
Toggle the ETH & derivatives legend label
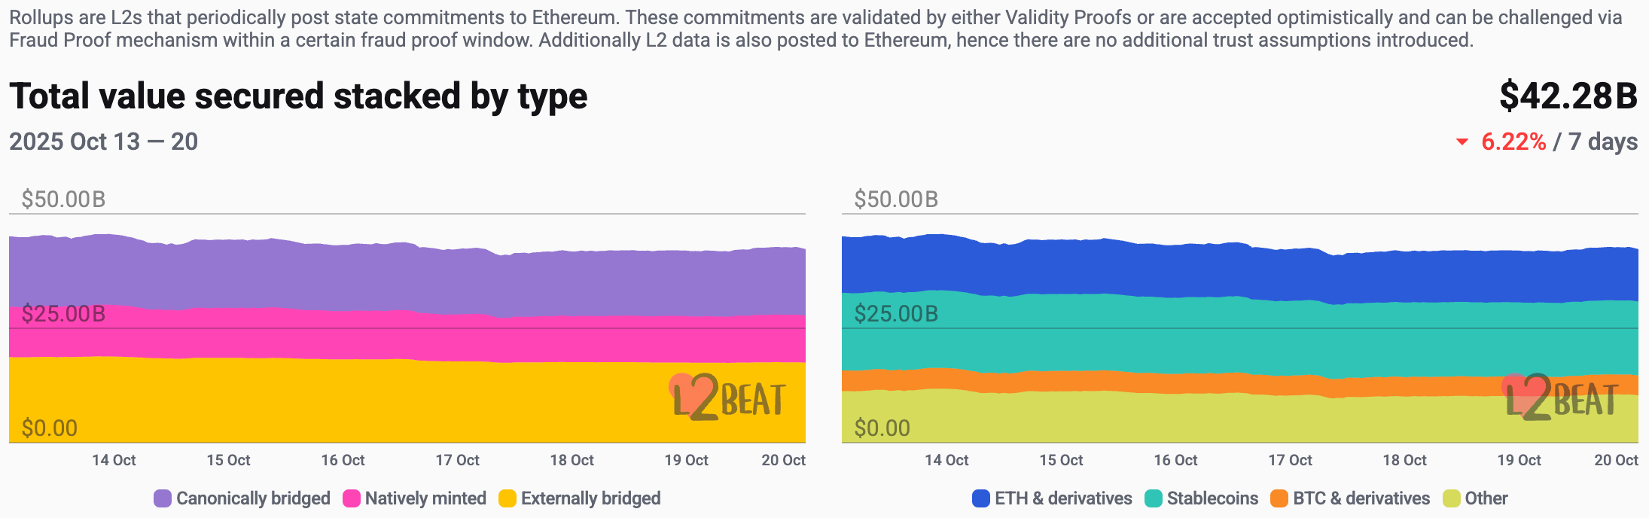[x=1063, y=498]
